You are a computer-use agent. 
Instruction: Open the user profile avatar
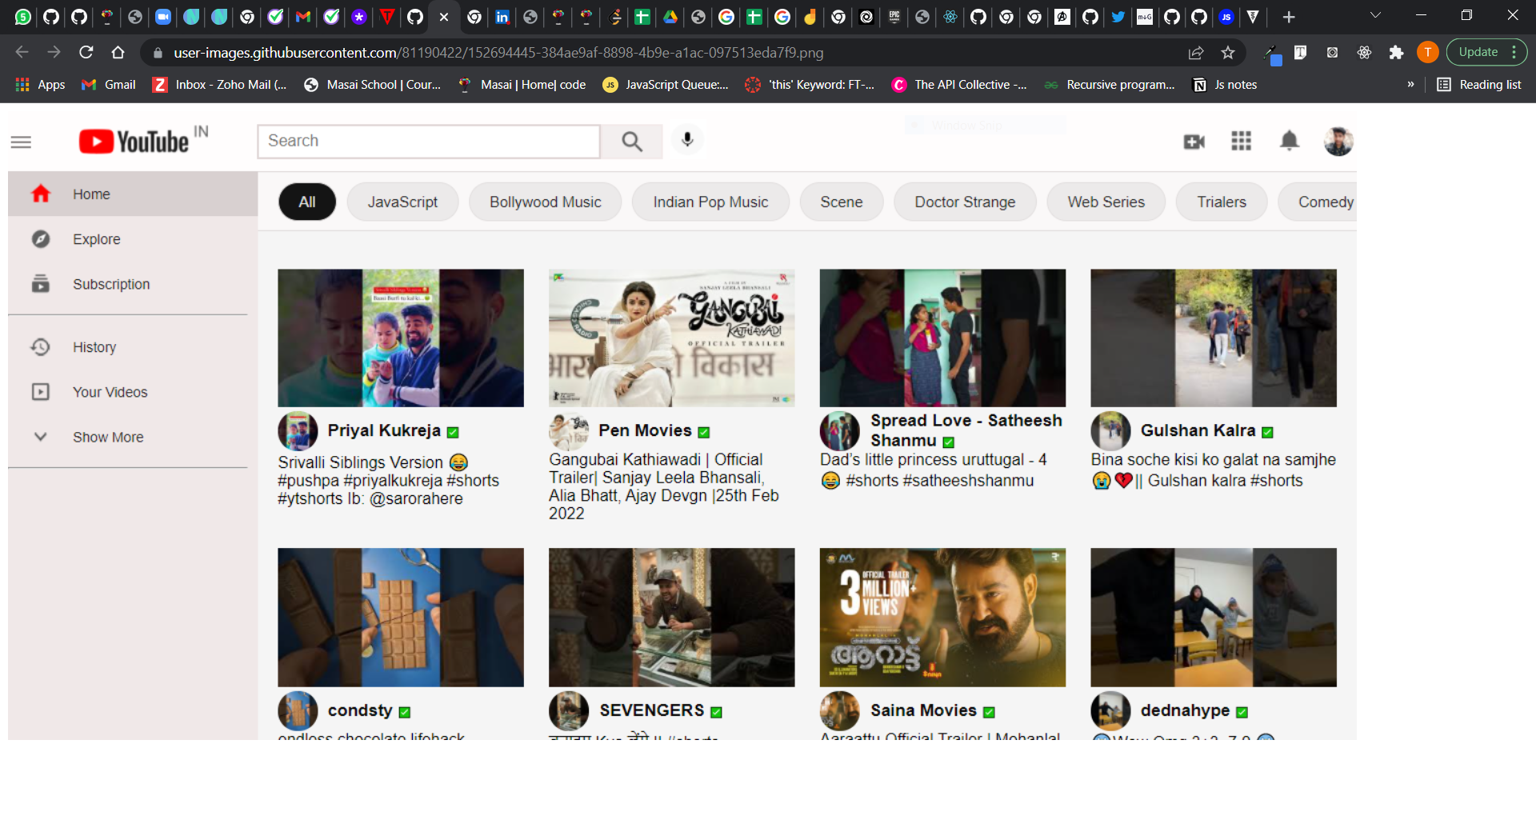coord(1338,142)
